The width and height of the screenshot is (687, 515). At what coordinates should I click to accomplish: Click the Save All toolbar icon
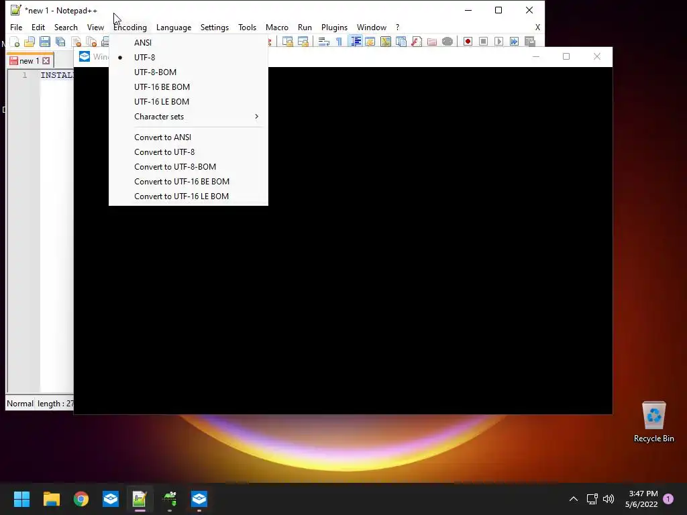click(x=60, y=42)
